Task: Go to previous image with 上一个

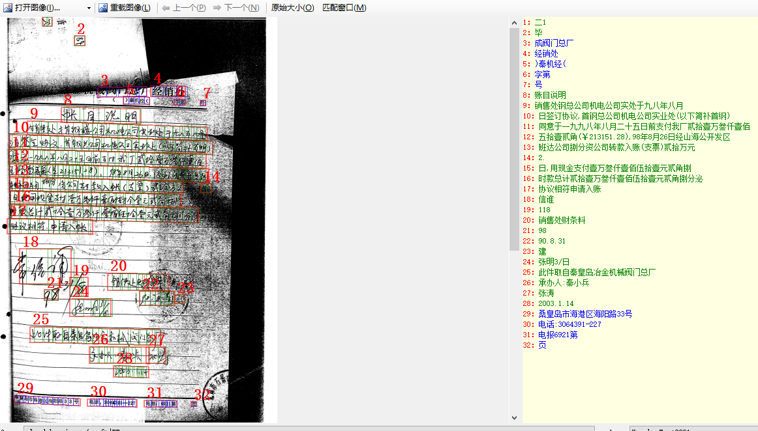Action: (183, 8)
